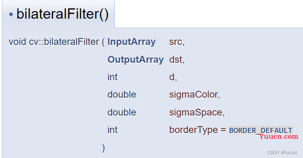Screen dimensions: 303x158
Task: Select the sigmaSpace parameter name
Action: point(196,112)
